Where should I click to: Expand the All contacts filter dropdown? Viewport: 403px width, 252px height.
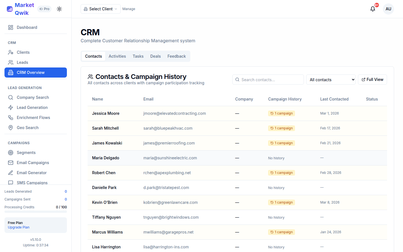click(x=331, y=80)
